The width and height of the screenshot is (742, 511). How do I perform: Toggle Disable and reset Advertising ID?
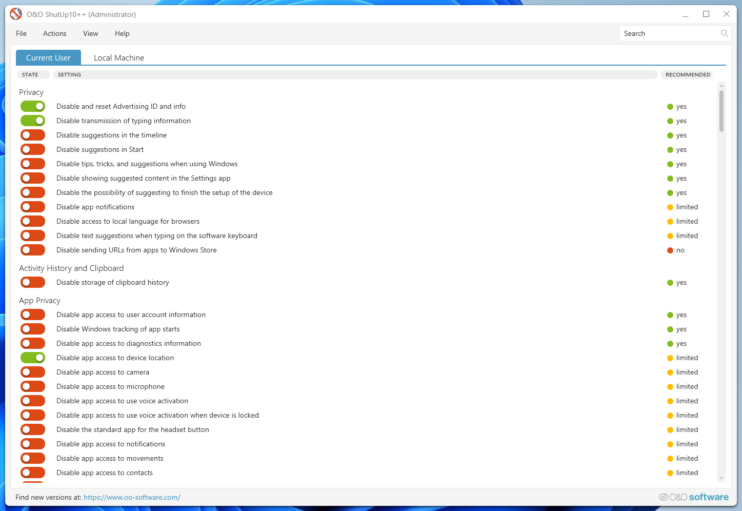[x=33, y=106]
